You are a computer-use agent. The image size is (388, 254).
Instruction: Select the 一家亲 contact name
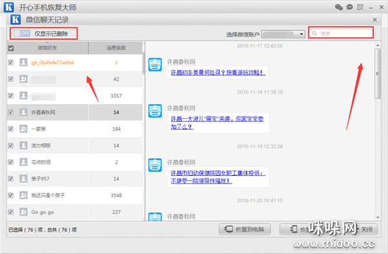[x=38, y=129]
